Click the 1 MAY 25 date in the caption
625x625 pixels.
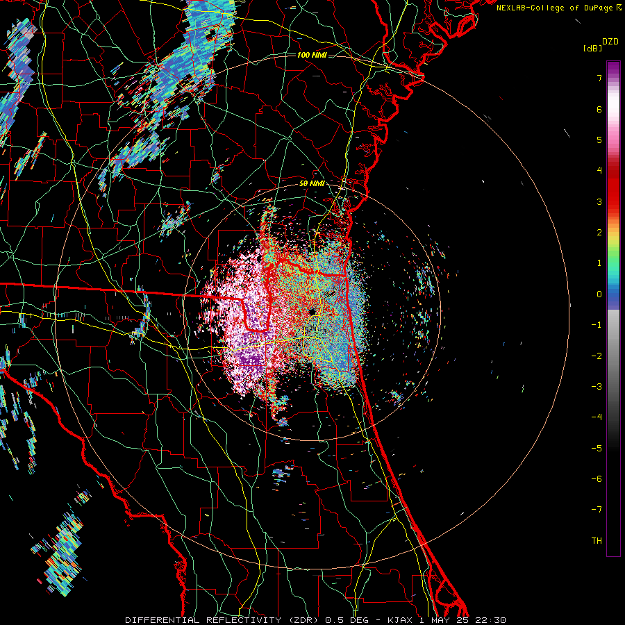pos(445,620)
